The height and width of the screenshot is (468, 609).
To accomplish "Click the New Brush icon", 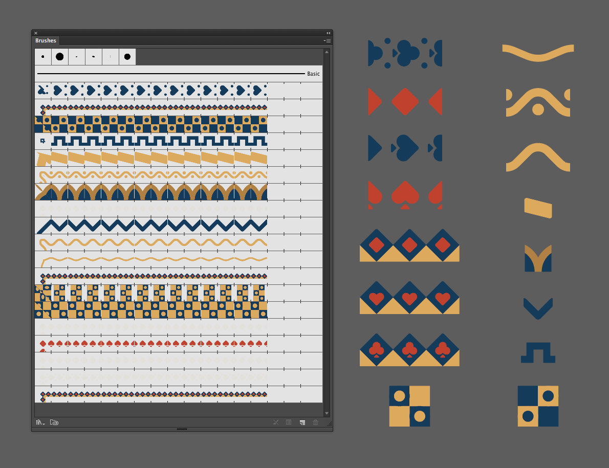I will coord(302,422).
